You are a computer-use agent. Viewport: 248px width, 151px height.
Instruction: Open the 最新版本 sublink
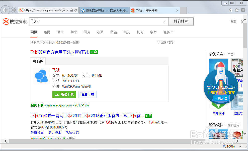(x=37, y=133)
